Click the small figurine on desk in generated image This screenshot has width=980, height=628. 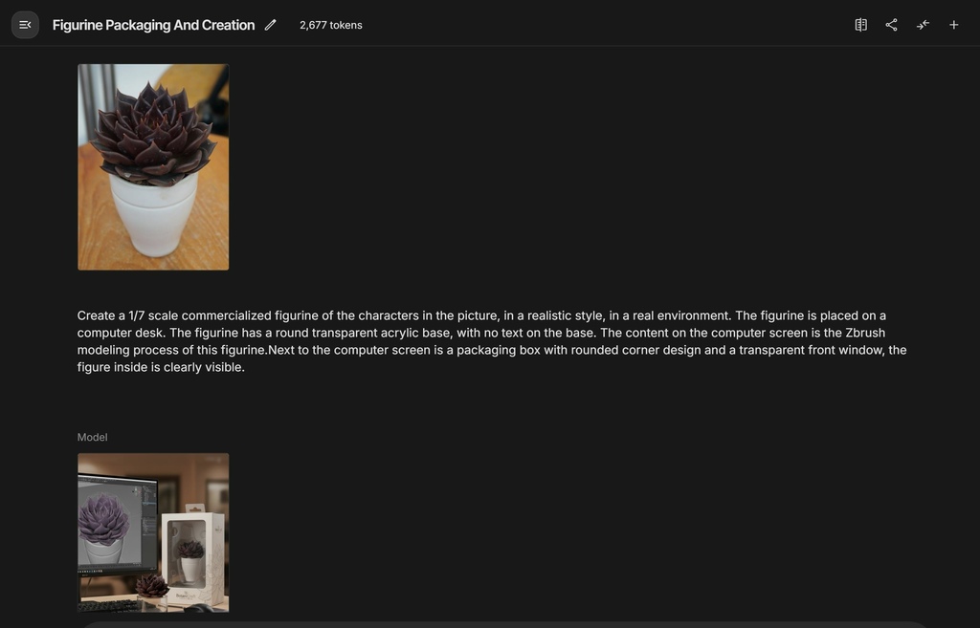point(151,588)
